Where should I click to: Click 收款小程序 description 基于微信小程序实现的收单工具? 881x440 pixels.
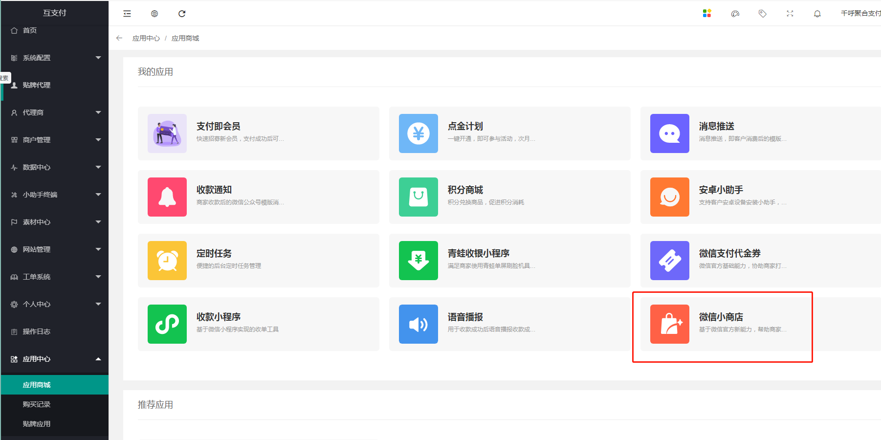[238, 329]
